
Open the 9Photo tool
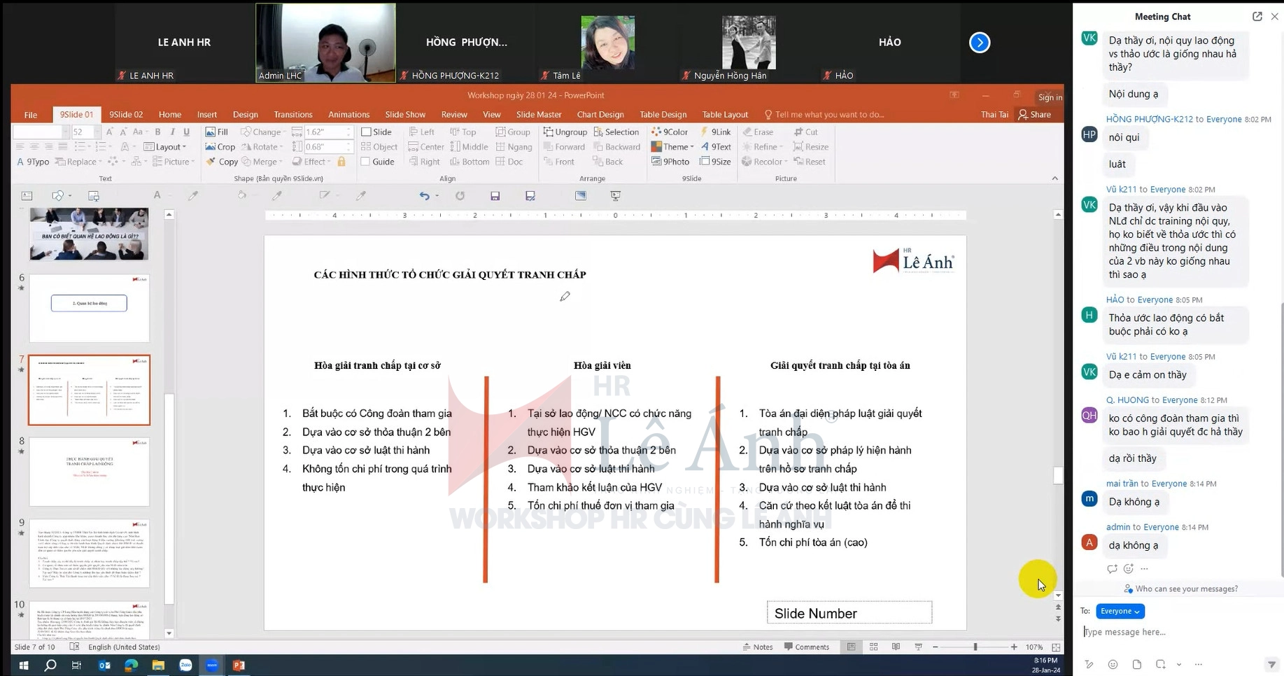tap(670, 162)
